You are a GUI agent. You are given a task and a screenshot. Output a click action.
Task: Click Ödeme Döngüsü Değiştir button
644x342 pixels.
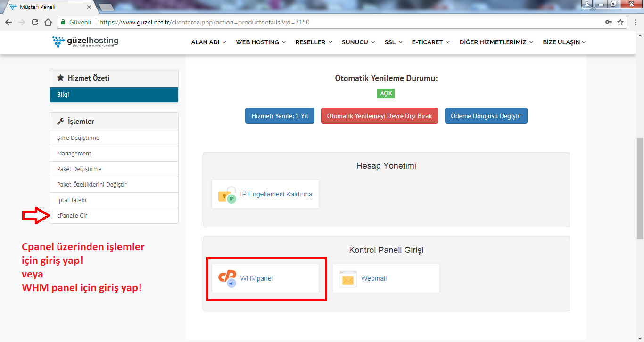coord(486,116)
